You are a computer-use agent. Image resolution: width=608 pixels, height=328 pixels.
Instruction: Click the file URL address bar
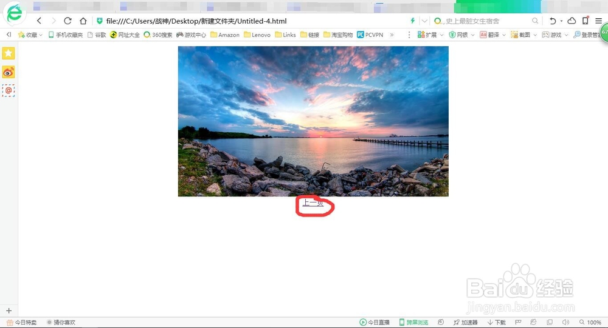coord(196,21)
